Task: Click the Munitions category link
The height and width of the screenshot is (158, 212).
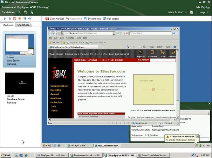Action: (x=55, y=98)
